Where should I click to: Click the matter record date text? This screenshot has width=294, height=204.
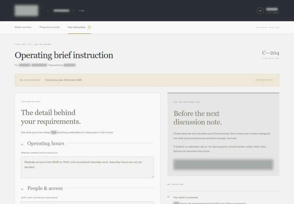point(267,28)
